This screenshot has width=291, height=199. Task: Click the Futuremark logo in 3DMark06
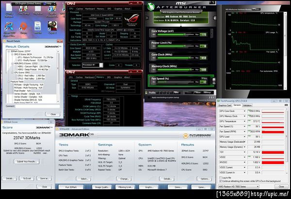click(197, 136)
